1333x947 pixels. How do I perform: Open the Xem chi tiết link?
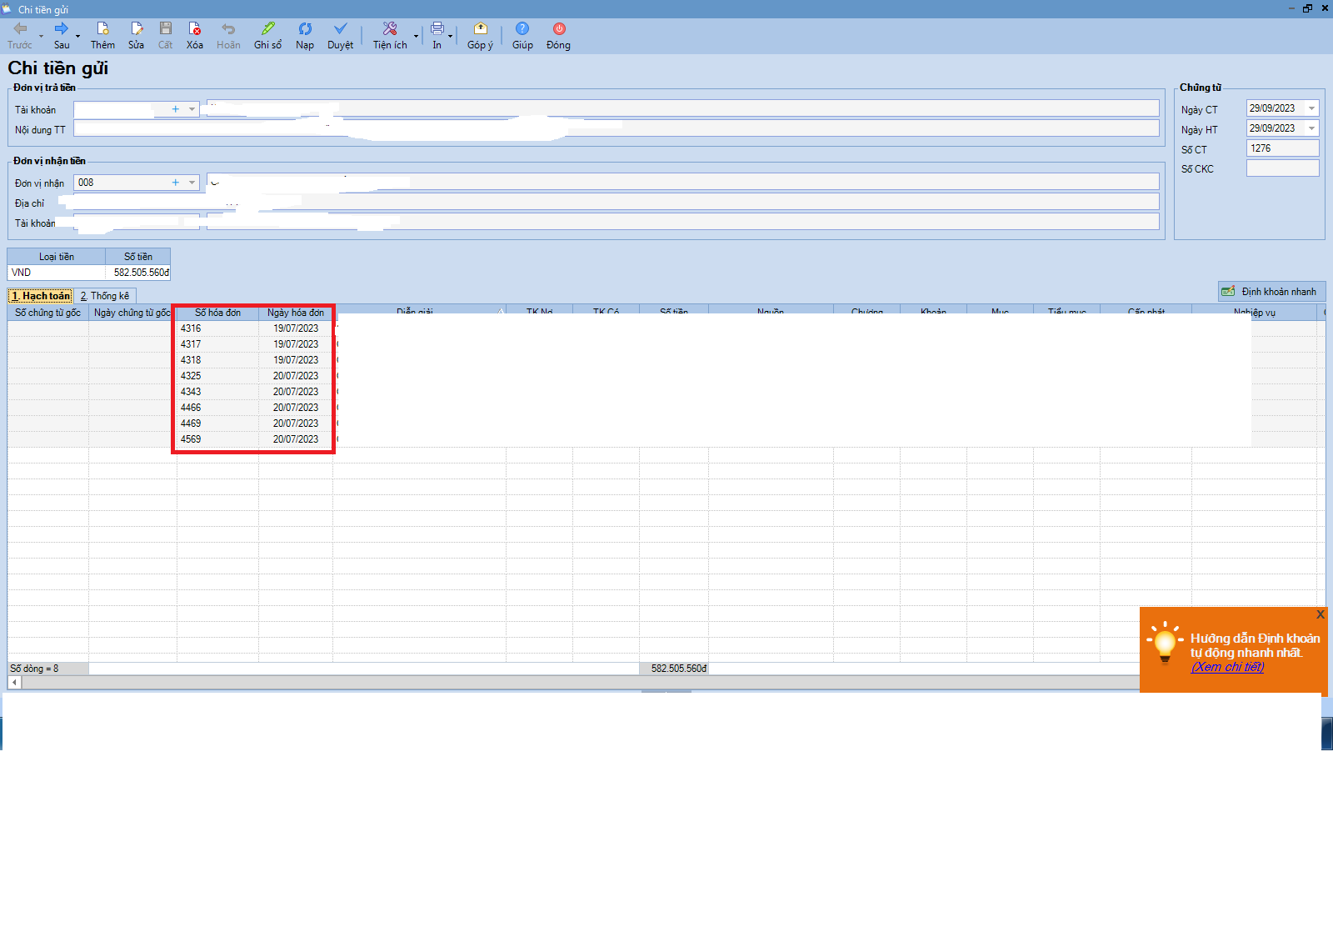(x=1227, y=667)
